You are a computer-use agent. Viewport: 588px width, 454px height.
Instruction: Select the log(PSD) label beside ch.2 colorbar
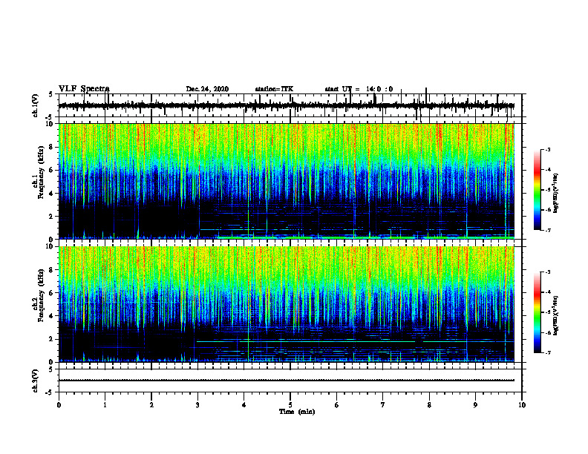[555, 315]
